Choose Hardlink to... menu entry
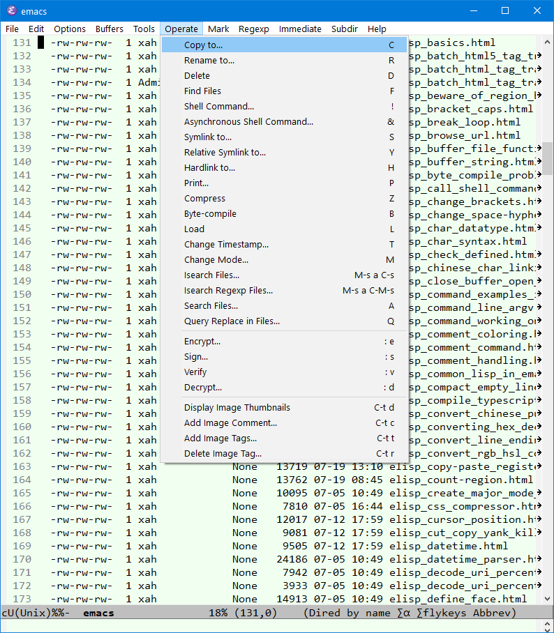The image size is (554, 633). coord(284,167)
